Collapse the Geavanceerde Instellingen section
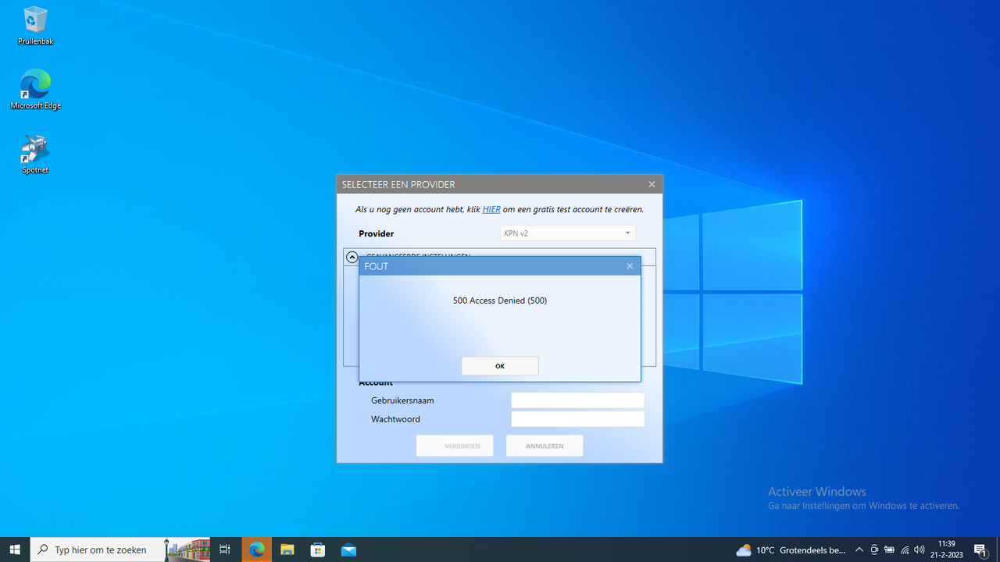 pos(352,257)
